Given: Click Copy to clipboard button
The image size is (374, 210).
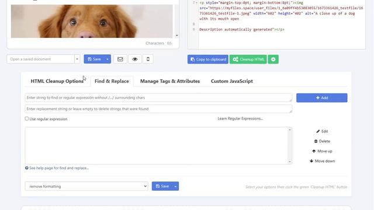Looking at the screenshot, I should pos(208,60).
